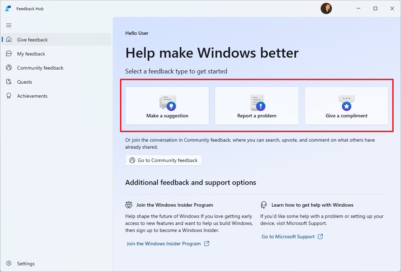
Task: Select the Give feedback home icon
Action: [x=9, y=39]
